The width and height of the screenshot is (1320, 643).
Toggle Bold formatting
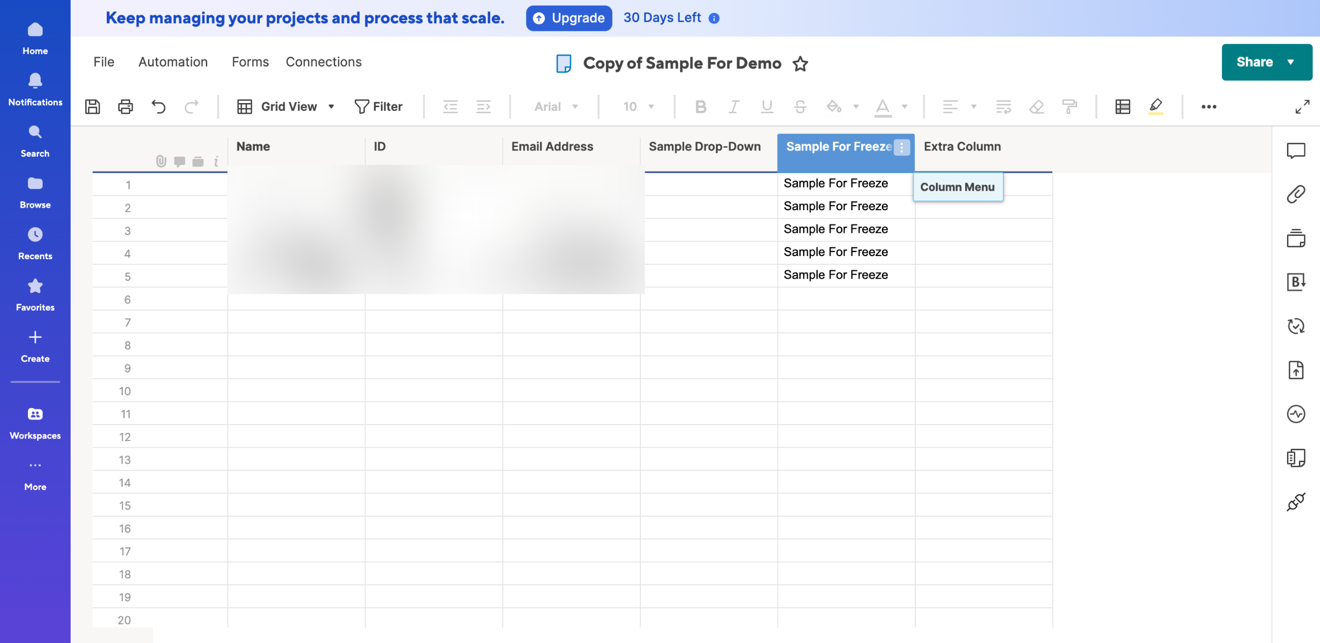[700, 107]
